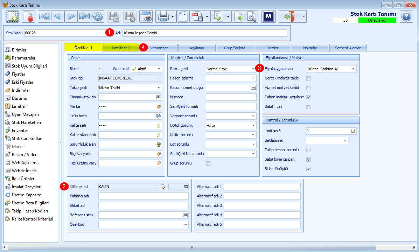Click the blue M icon

coord(268,16)
